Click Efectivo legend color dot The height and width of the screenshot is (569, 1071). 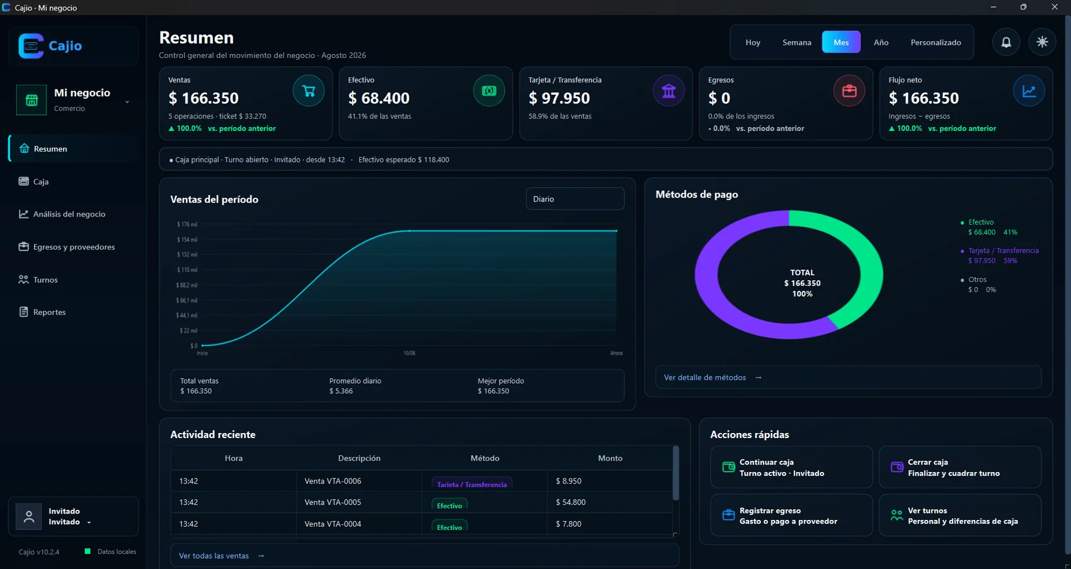962,222
